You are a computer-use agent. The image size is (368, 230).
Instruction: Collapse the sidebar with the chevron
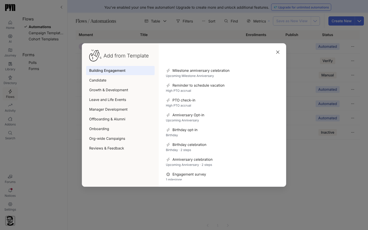[61, 7]
